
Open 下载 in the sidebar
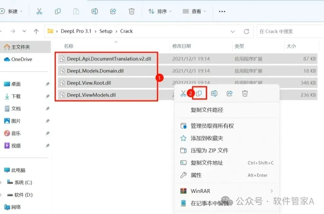click(x=13, y=96)
